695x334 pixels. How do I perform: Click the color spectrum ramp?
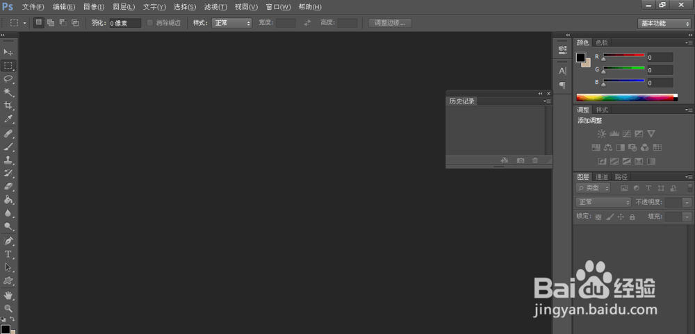[x=627, y=97]
